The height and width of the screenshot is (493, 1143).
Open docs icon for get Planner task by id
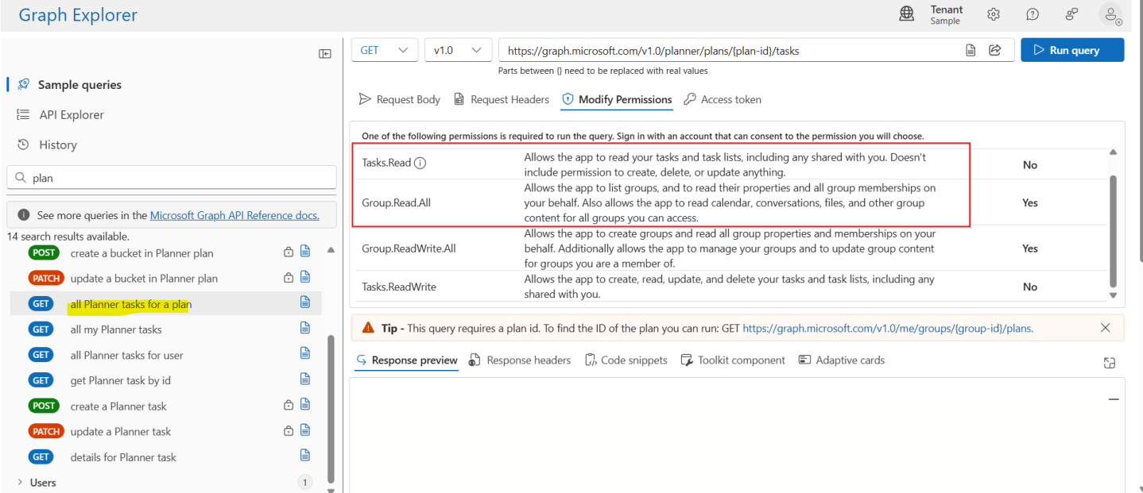pyautogui.click(x=305, y=379)
